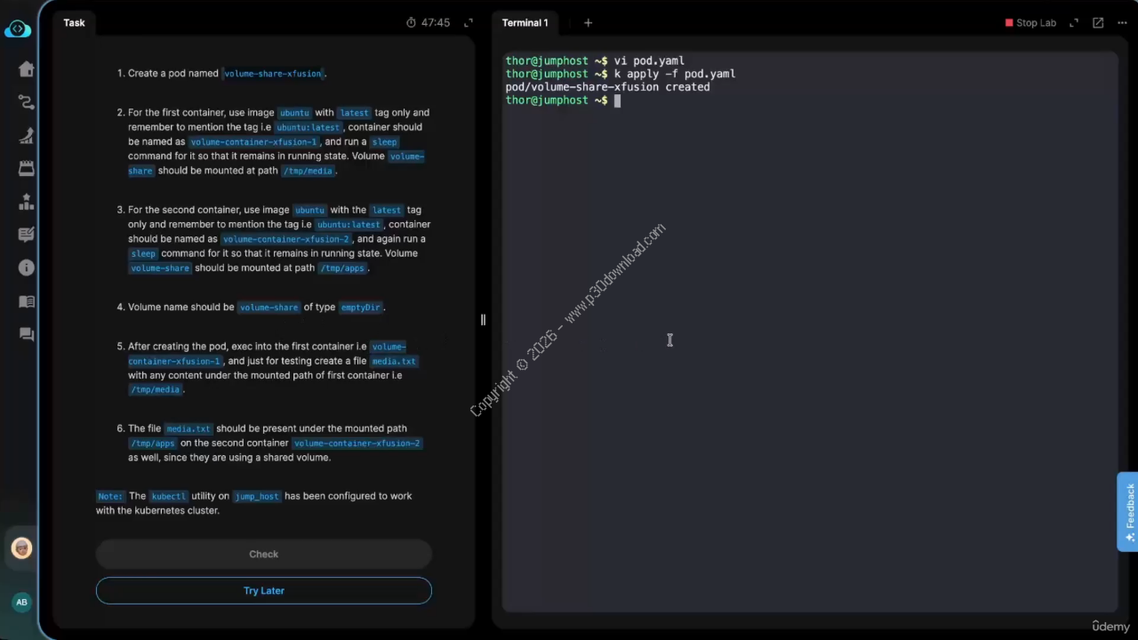
Task: Open terminal in a new window
Action: pyautogui.click(x=1098, y=23)
